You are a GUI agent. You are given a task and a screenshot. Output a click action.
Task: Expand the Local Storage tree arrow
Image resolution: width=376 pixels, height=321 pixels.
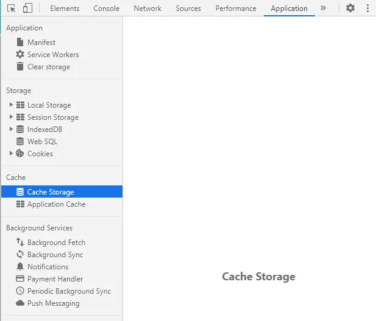coord(11,105)
